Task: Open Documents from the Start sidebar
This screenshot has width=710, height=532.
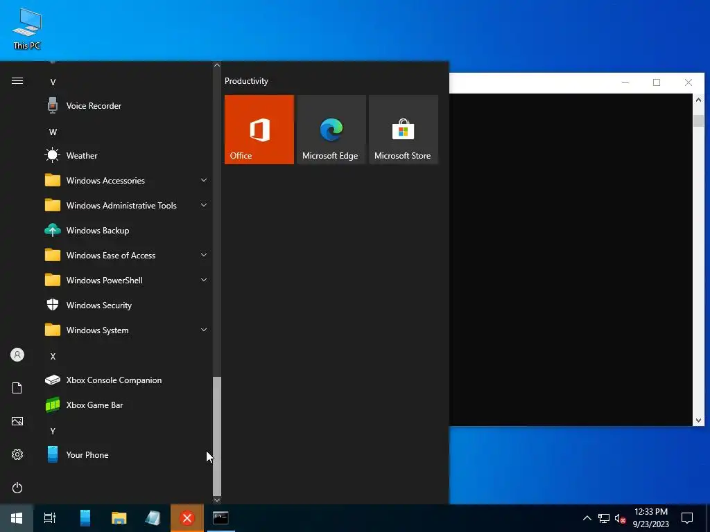Action: click(17, 388)
